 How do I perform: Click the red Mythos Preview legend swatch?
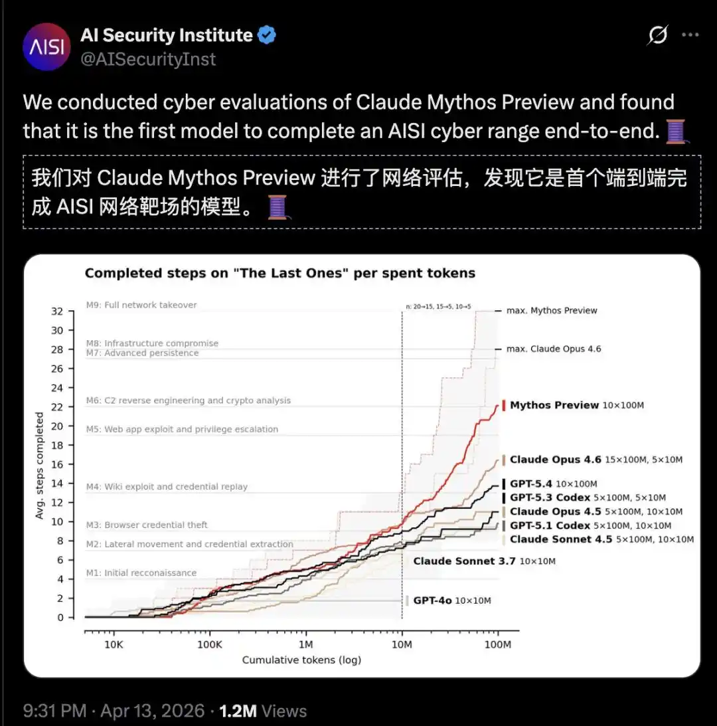[x=504, y=405]
